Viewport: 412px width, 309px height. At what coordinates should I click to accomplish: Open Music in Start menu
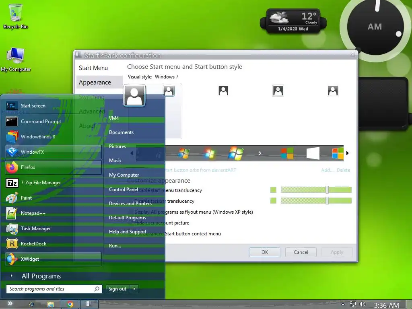[x=115, y=161]
